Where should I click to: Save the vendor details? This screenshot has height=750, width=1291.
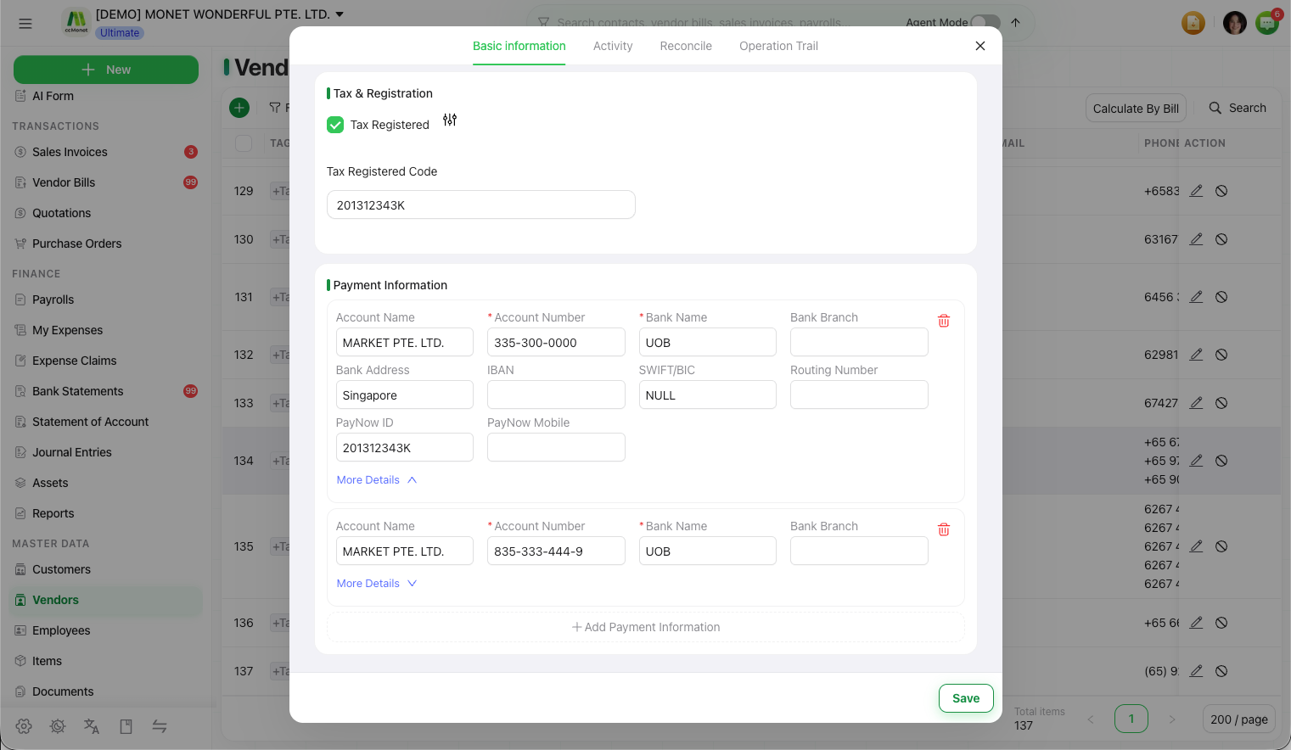(966, 698)
